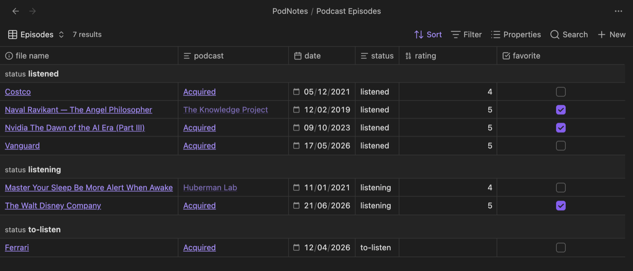Open calendar icon for Vanguard date
The height and width of the screenshot is (271, 633).
(x=297, y=146)
